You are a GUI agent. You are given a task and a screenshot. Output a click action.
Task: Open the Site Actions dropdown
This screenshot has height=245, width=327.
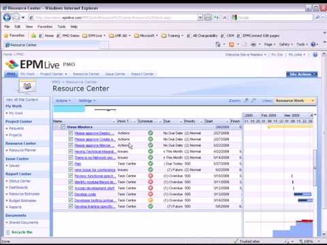click(302, 74)
